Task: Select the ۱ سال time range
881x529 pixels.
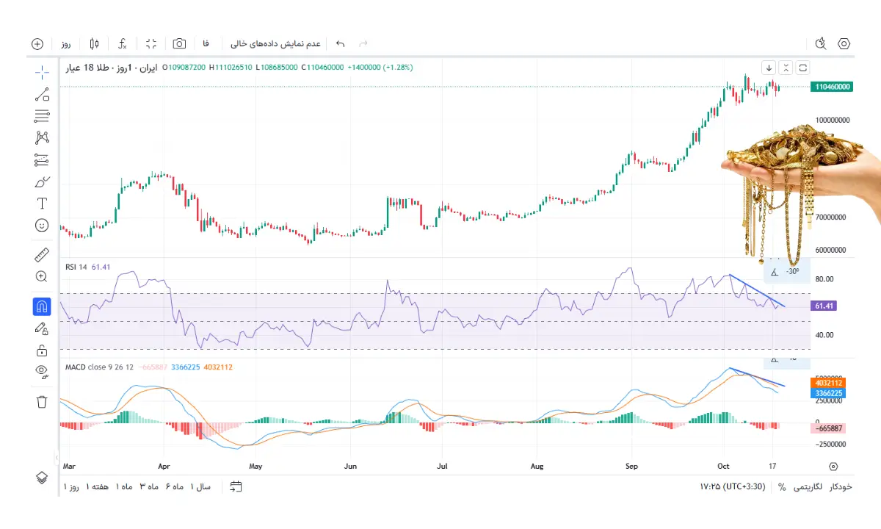Action: click(x=200, y=486)
